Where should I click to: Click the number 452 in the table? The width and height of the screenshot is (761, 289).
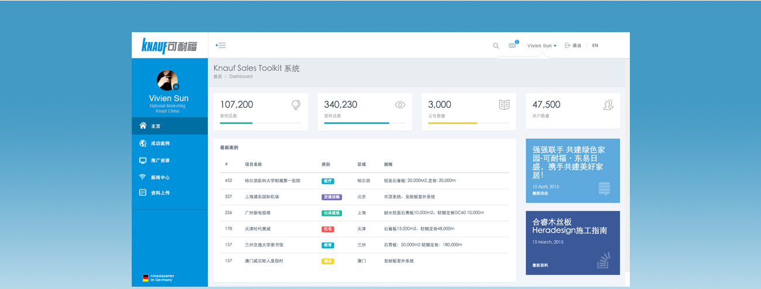click(x=228, y=181)
